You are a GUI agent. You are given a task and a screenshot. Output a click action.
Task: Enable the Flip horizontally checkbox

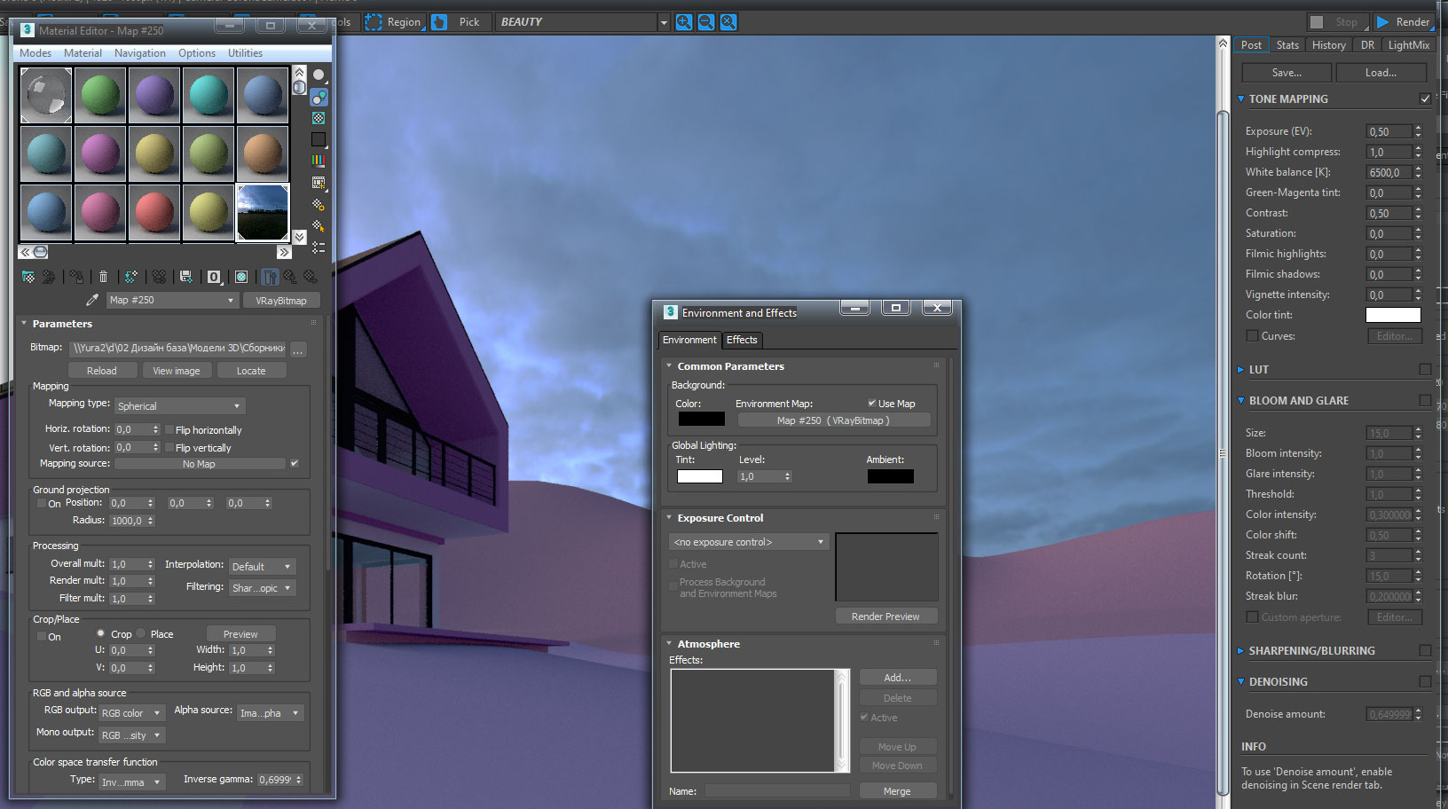point(169,429)
